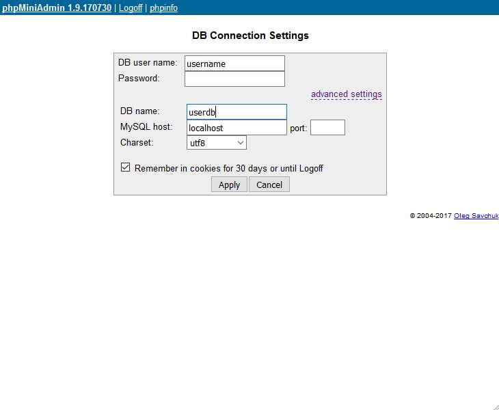
Task: Click the 'MySQL host:' label
Action: 146,126
